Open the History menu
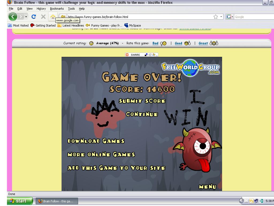 (x=41, y=9)
